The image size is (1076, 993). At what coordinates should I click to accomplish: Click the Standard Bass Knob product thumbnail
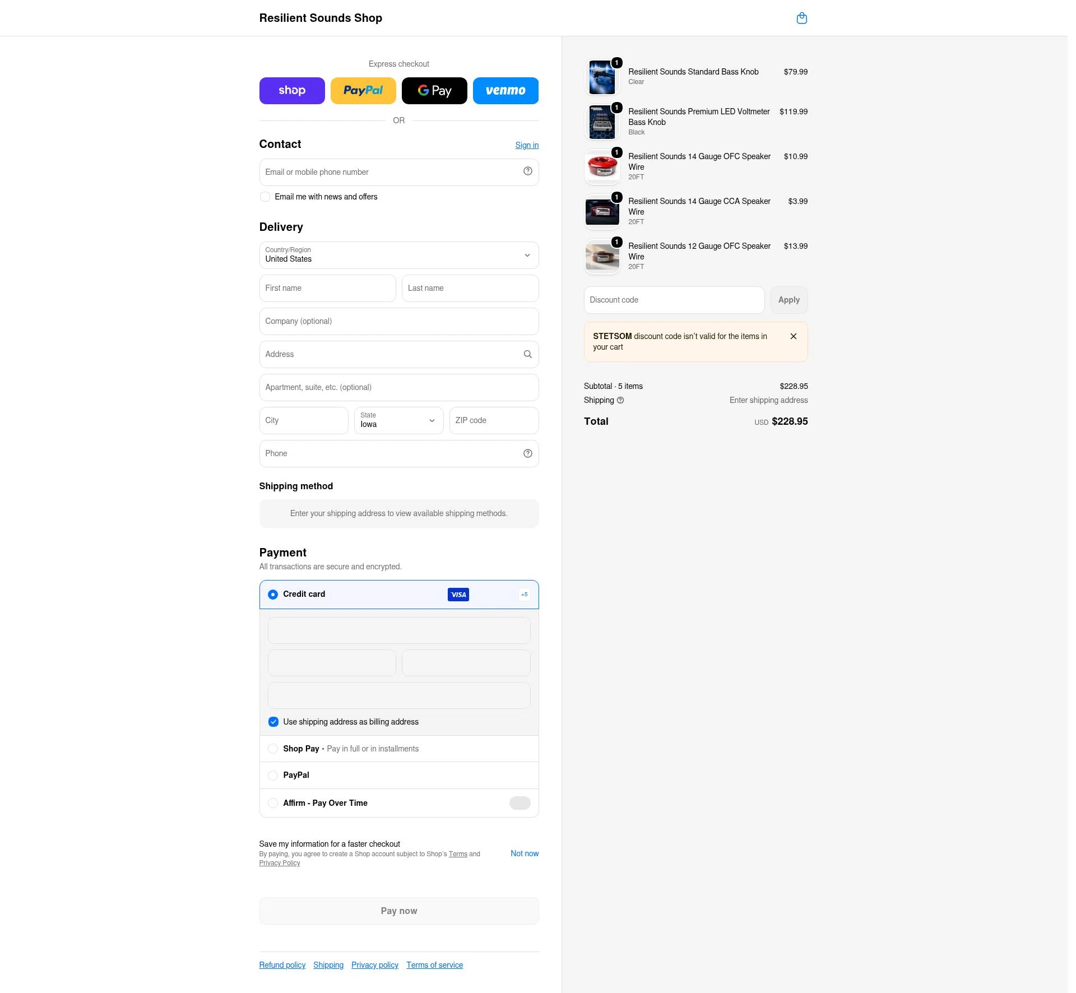(602, 77)
